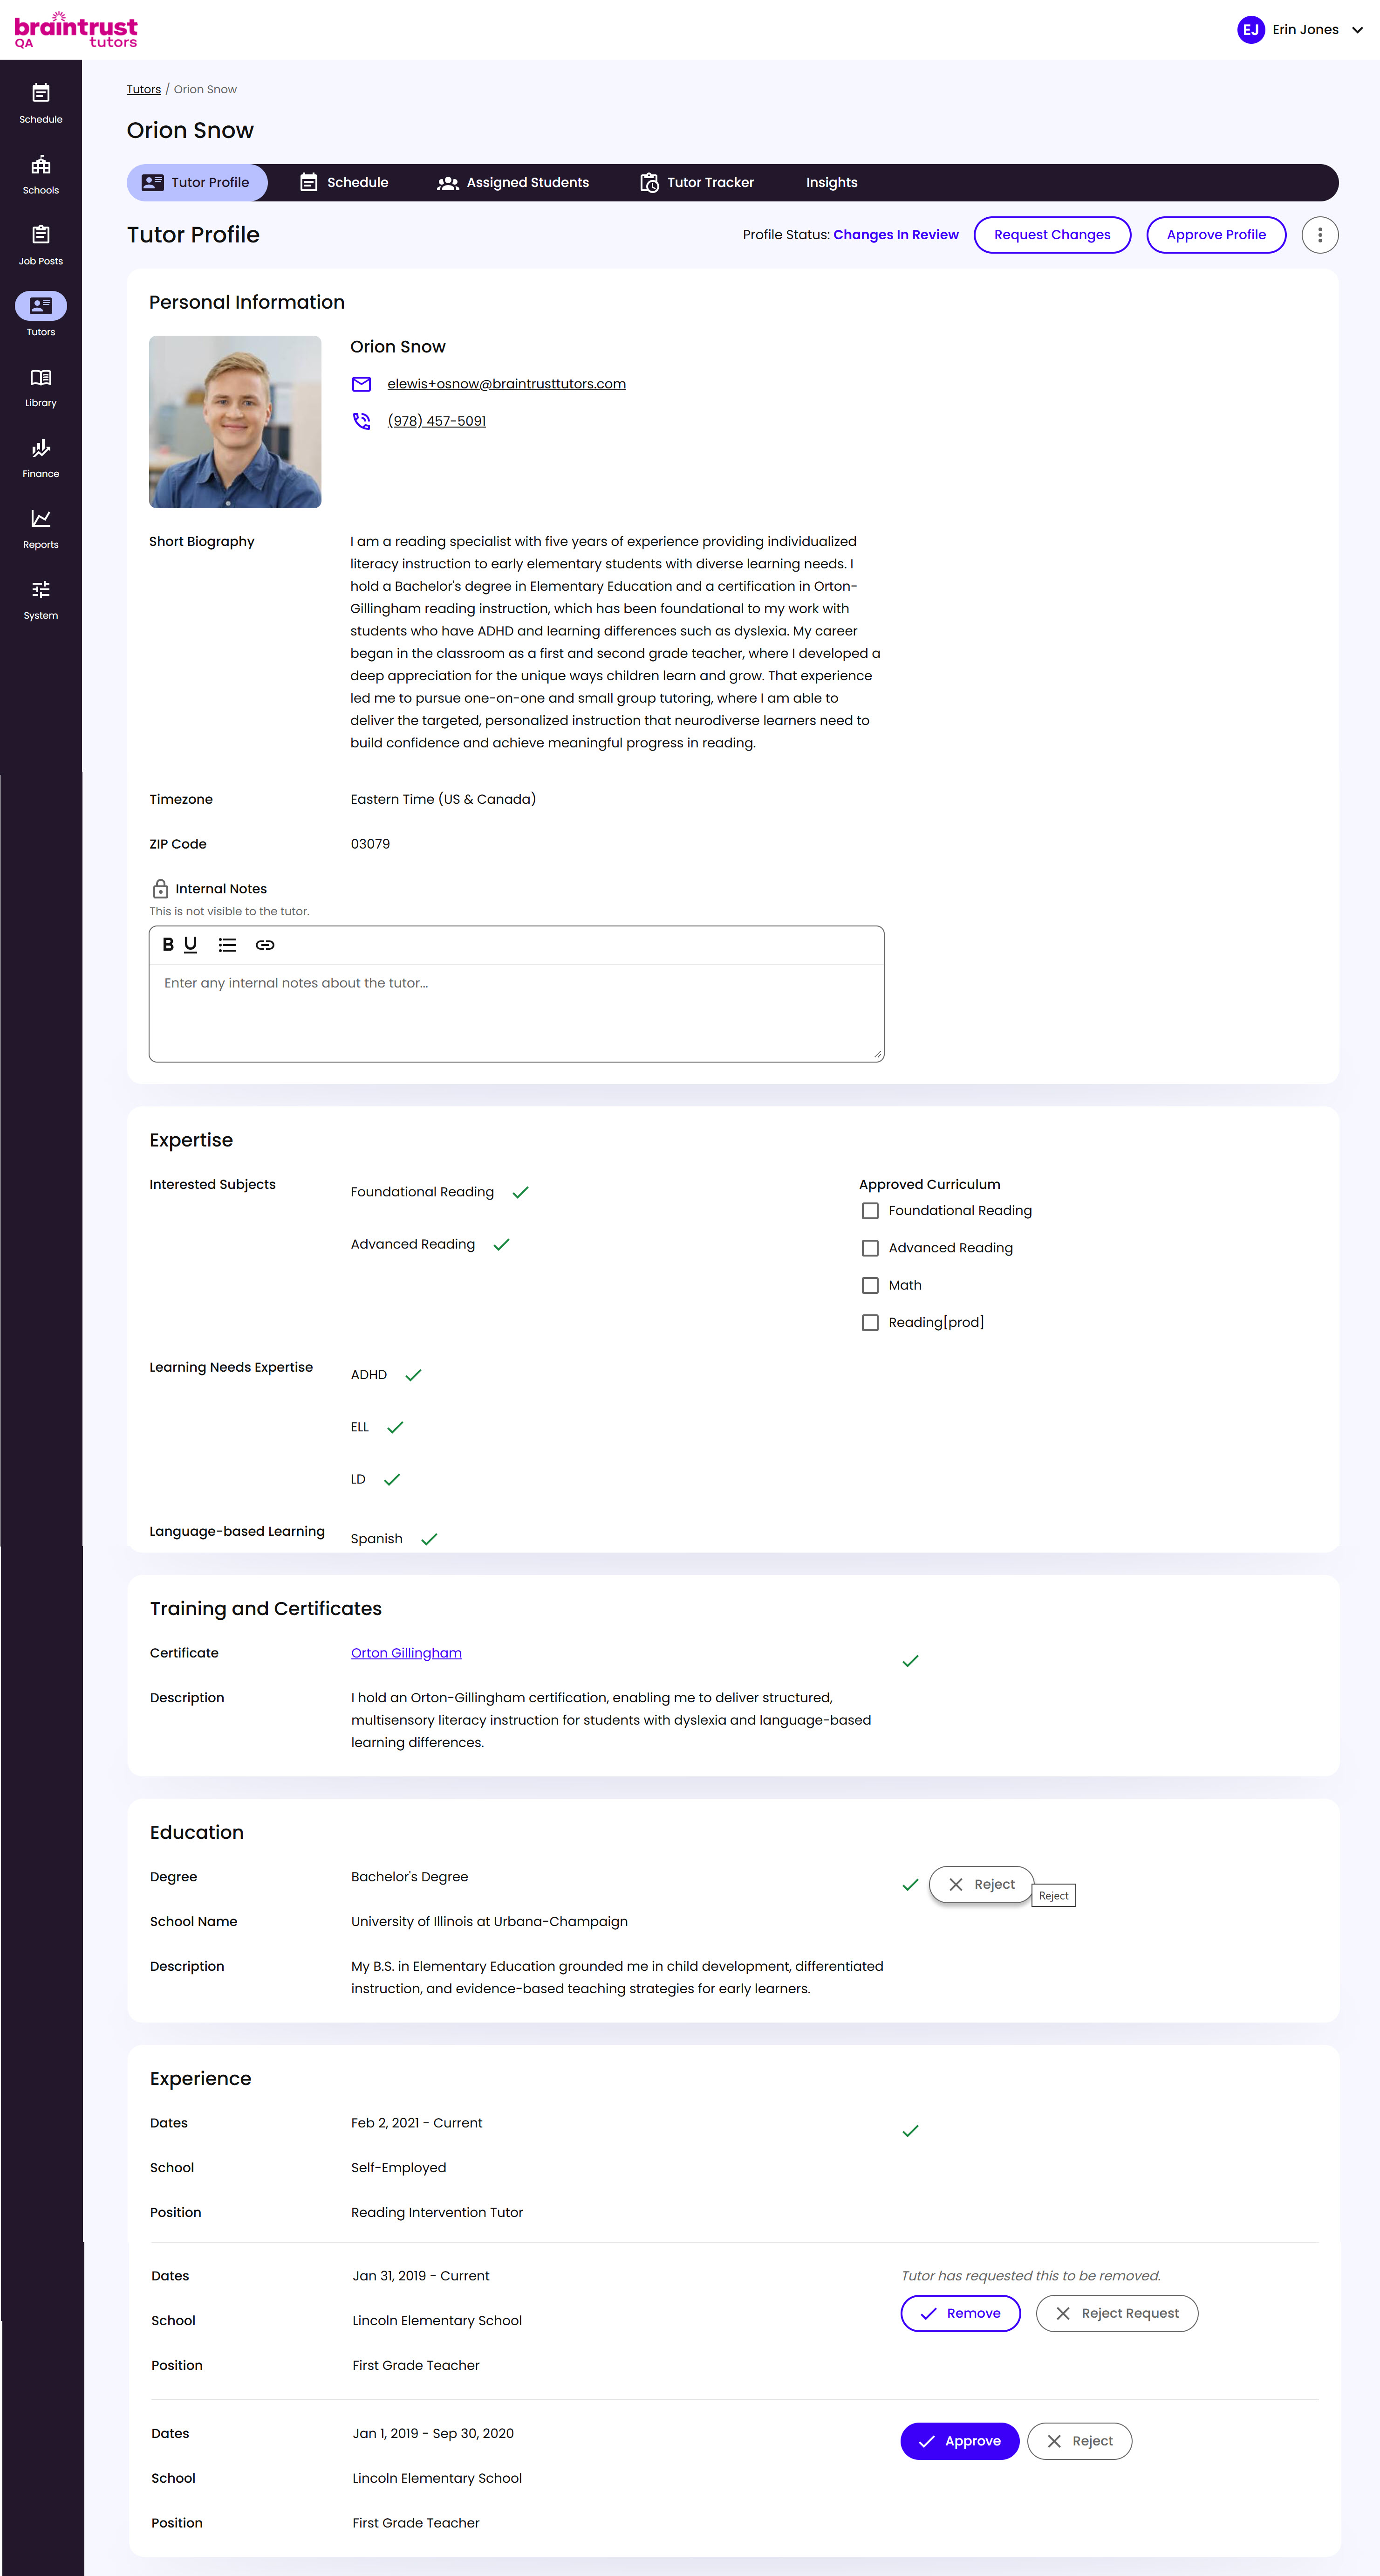Toggle underline in internal notes editor
Viewport: 1380px width, 2576px height.
coord(191,944)
